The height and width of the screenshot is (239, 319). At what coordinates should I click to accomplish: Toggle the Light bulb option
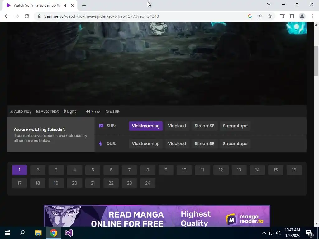point(69,111)
